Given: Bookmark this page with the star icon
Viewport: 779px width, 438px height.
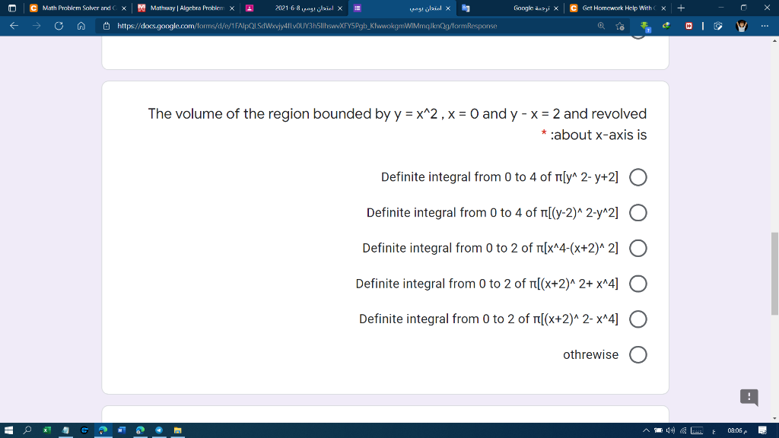Looking at the screenshot, I should [620, 25].
